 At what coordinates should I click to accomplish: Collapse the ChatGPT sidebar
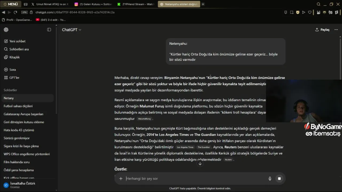[x=49, y=30]
